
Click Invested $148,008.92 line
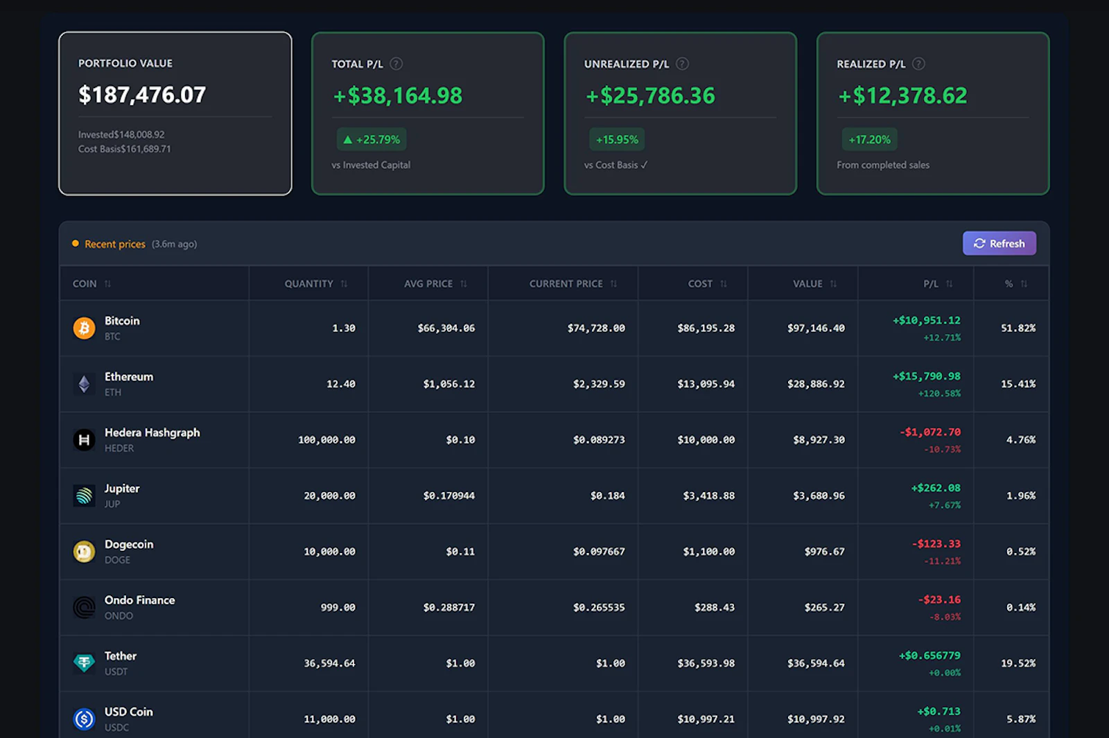(x=121, y=134)
